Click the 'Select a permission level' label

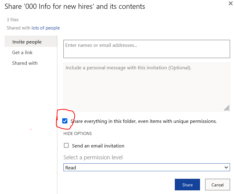pos(93,158)
